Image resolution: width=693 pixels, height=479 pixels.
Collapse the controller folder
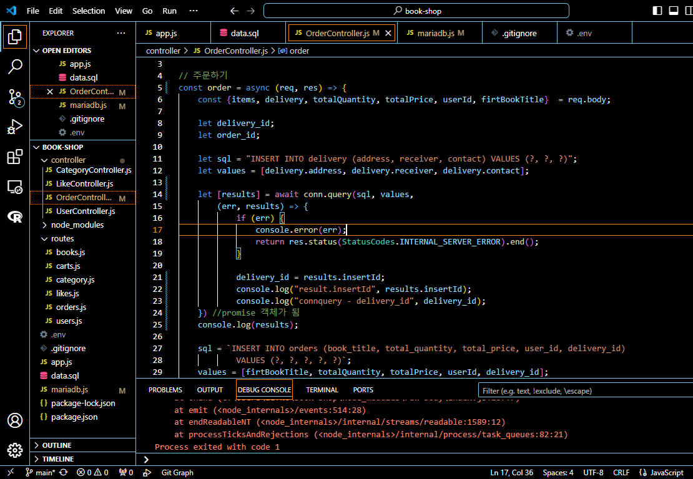coord(44,160)
